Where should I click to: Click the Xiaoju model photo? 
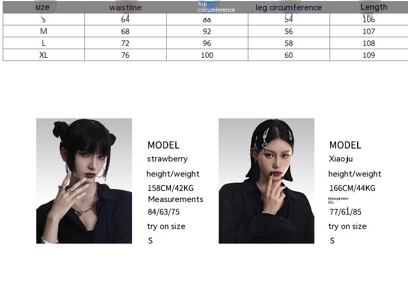coord(266,180)
